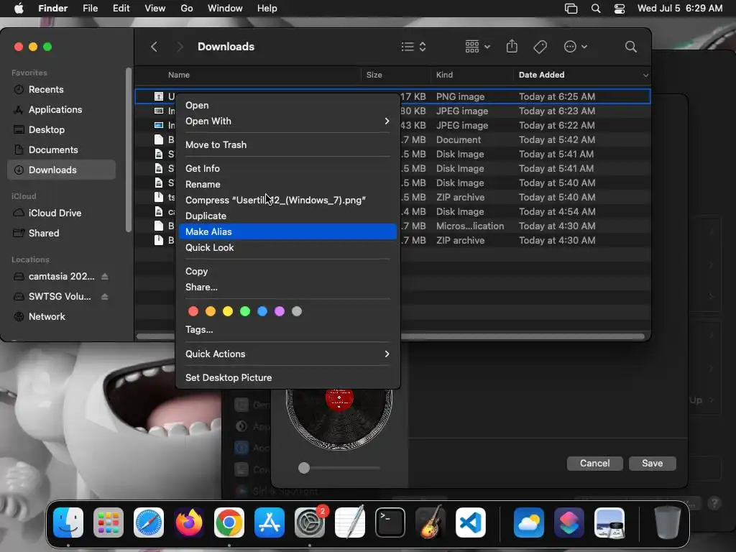Open Firefox from the Dock
736x552 pixels.
click(x=189, y=523)
